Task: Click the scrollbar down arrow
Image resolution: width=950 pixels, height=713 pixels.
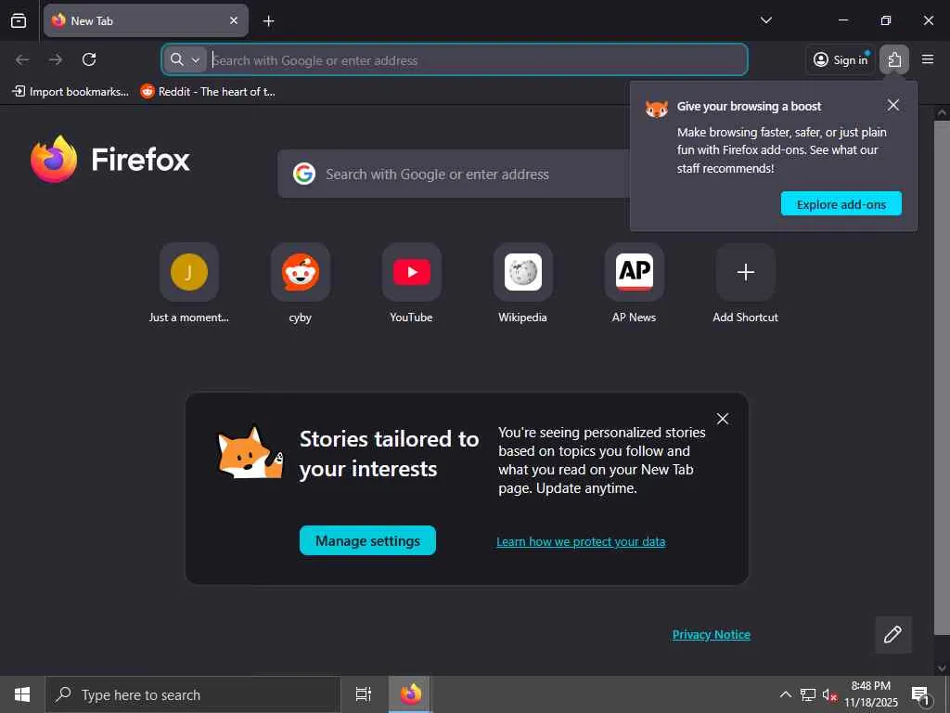Action: coord(942,668)
